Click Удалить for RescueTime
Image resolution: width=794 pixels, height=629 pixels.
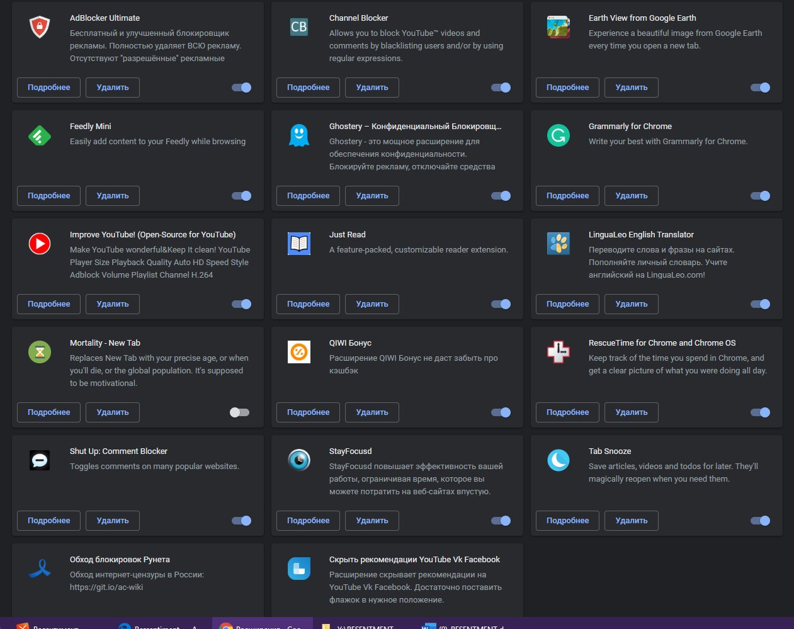pyautogui.click(x=632, y=412)
